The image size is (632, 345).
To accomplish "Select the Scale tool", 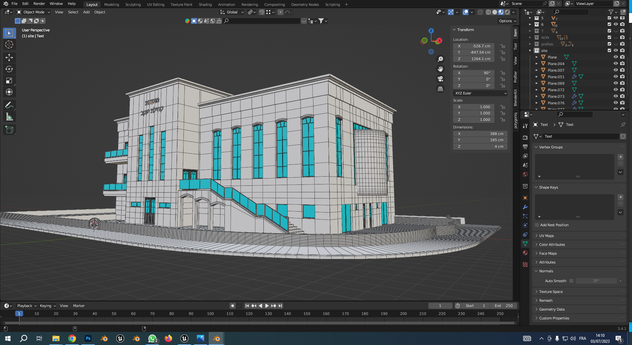I will coord(9,80).
